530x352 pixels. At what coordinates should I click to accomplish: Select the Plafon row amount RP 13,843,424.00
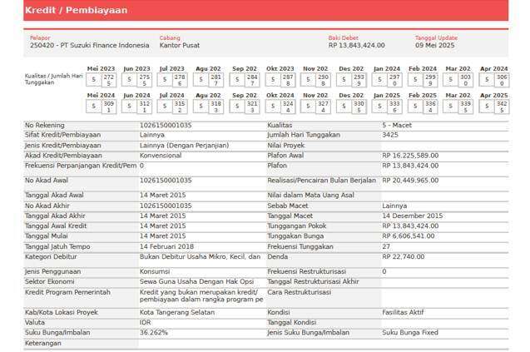coord(410,166)
